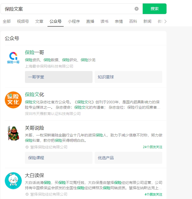Image resolution: width=192 pixels, height=199 pixels.
Task: Select the 公众号 tab
Action: click(x=55, y=21)
